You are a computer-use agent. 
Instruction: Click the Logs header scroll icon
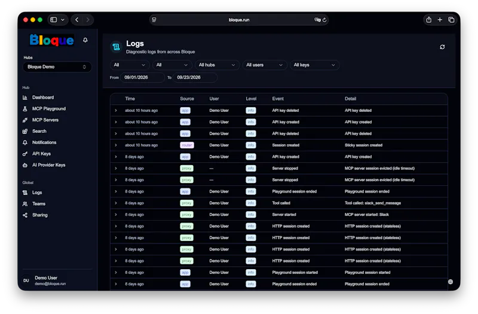coord(116,47)
